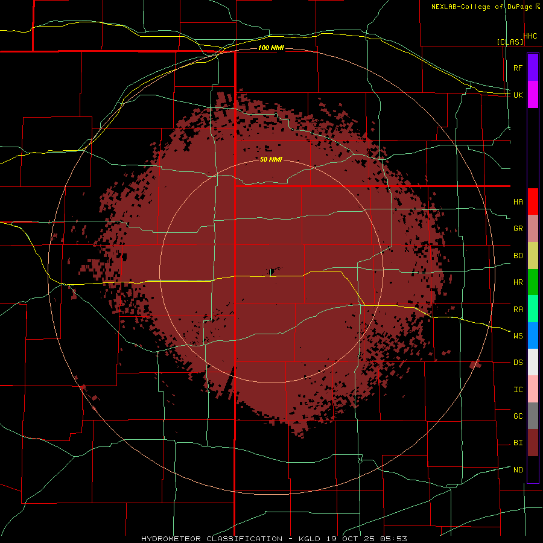Click the GC legend label

(518, 416)
